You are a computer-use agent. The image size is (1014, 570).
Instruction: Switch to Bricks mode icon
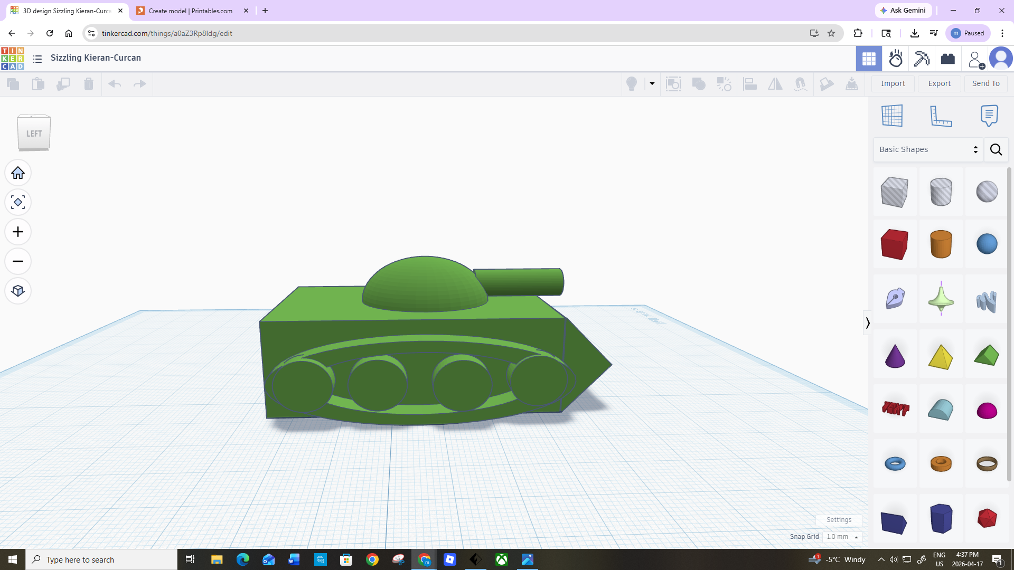(948, 59)
